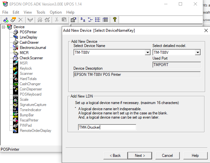Screen dimensions: 210x163
Task: Open the Option menu
Action: coord(56,12)
